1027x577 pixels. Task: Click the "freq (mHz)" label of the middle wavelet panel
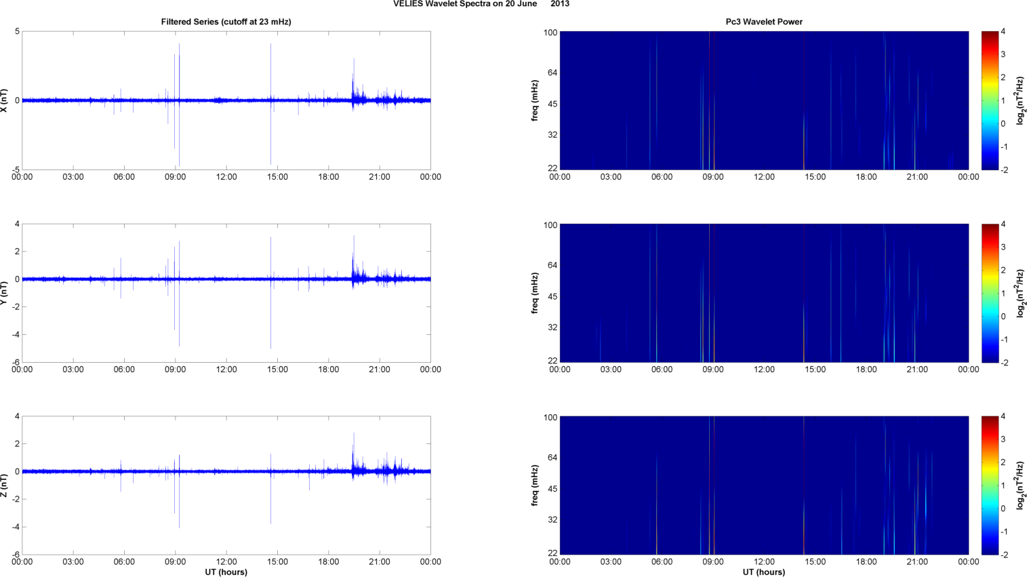coord(535,293)
